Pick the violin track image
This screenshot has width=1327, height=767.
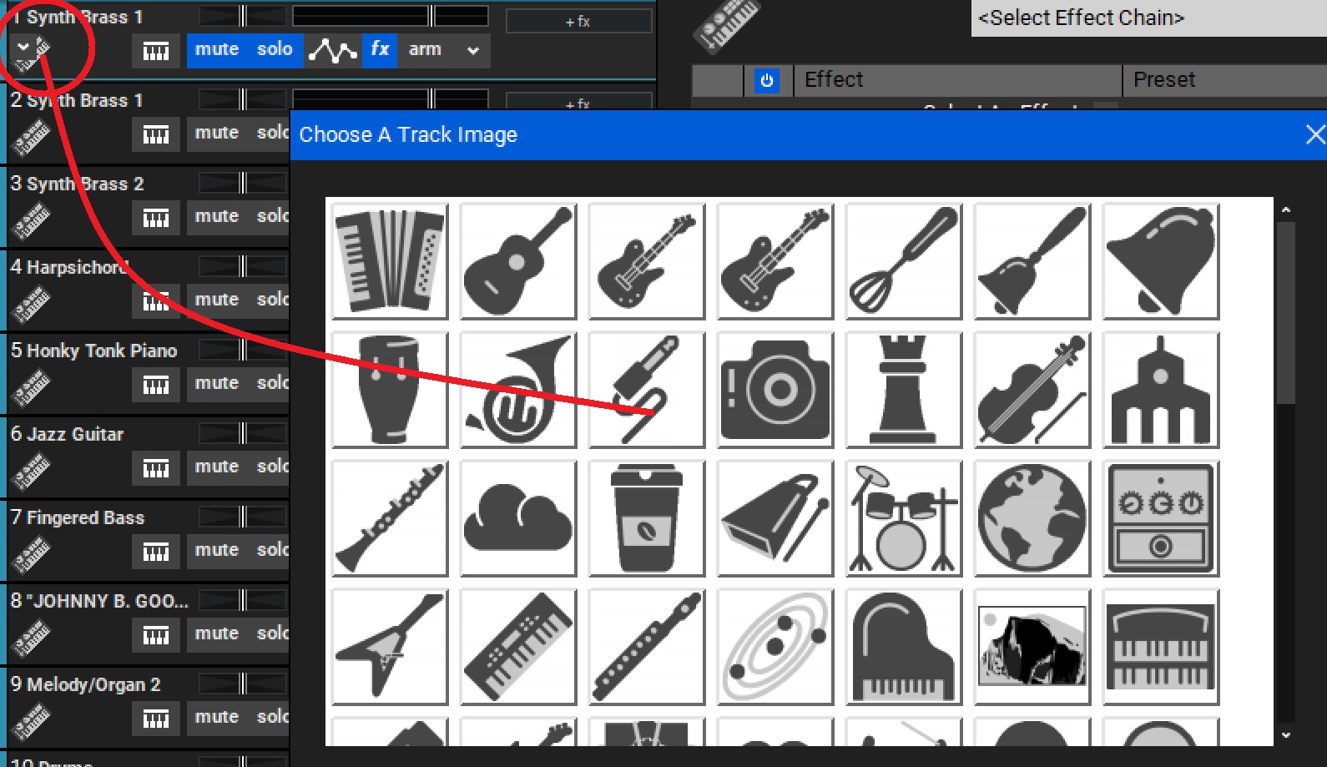click(x=1032, y=390)
